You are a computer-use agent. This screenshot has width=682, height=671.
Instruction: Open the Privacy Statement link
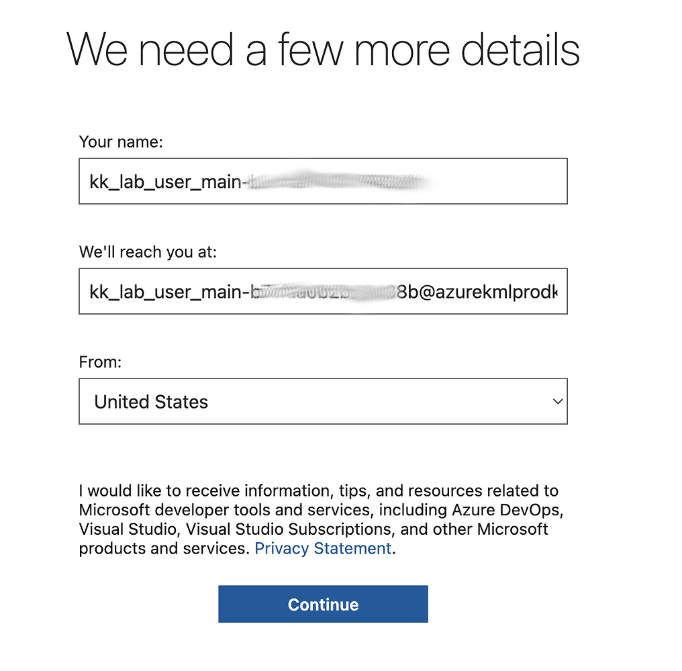click(323, 548)
